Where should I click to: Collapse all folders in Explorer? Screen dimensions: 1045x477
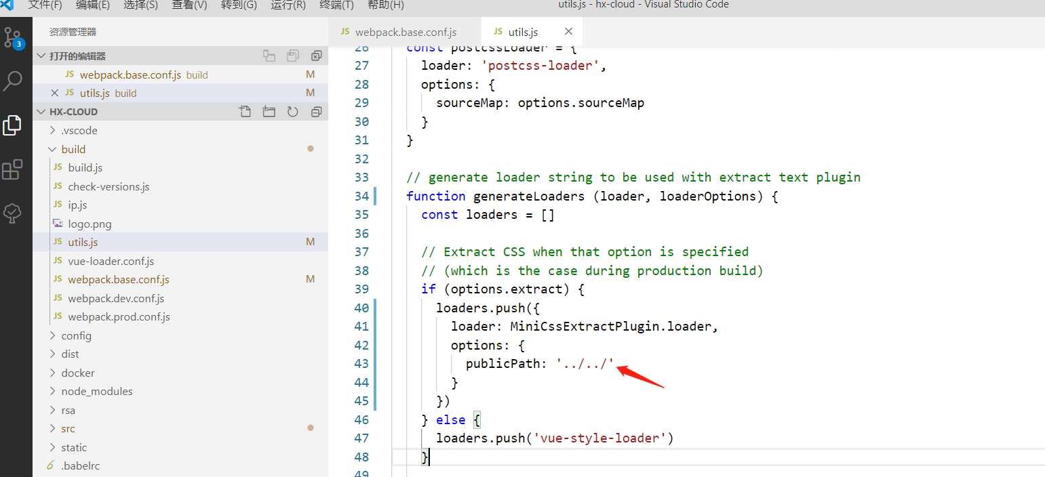(x=316, y=111)
